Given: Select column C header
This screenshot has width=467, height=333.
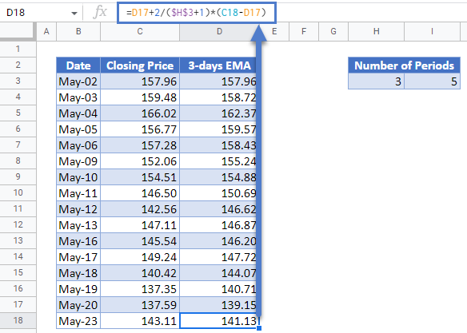Looking at the screenshot, I should tap(140, 31).
